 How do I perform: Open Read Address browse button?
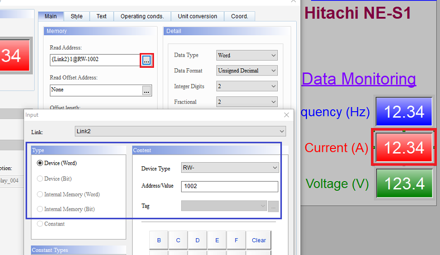pos(146,60)
